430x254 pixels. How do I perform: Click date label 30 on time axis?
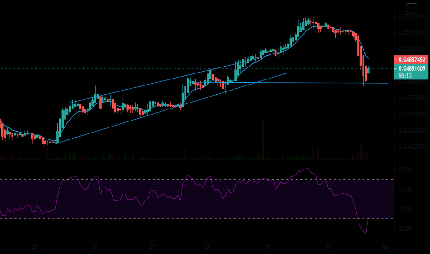pos(328,247)
